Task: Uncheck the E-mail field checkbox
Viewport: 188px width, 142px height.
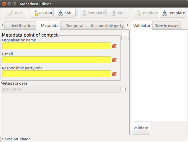Action: click(115, 60)
